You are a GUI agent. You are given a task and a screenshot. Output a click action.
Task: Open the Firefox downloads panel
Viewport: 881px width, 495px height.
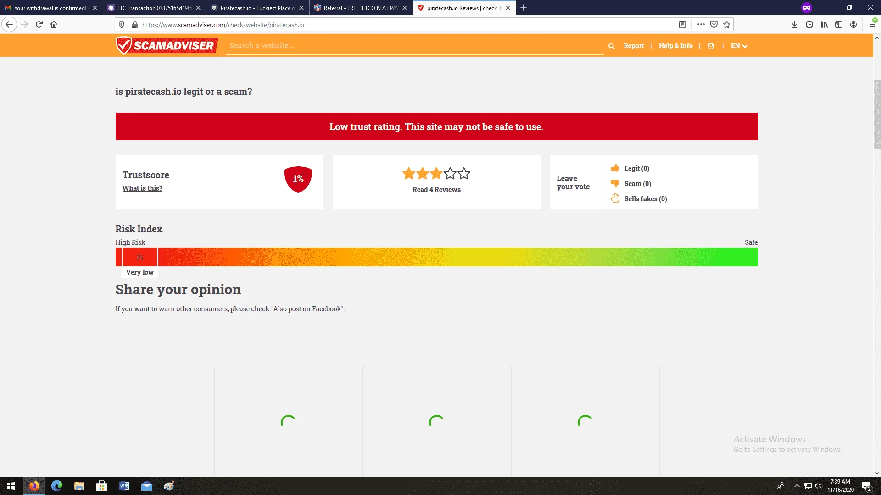795,25
